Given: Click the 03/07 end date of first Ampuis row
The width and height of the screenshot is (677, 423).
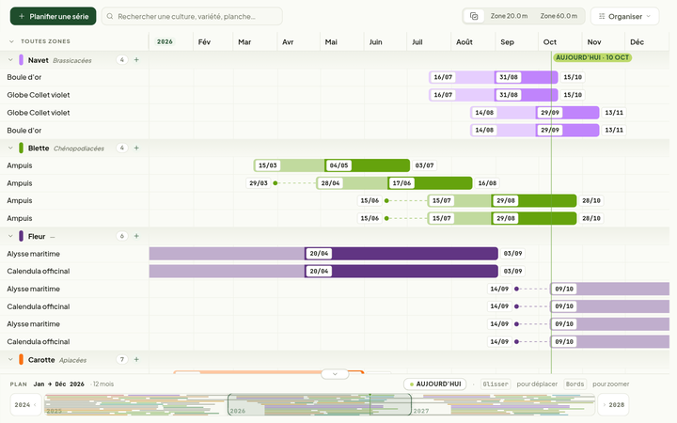Looking at the screenshot, I should click(424, 165).
